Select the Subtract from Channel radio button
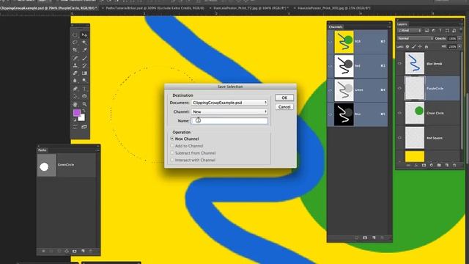The width and height of the screenshot is (469, 264). click(172, 153)
